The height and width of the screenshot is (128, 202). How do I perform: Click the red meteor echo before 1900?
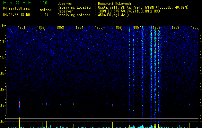coord(189,104)
